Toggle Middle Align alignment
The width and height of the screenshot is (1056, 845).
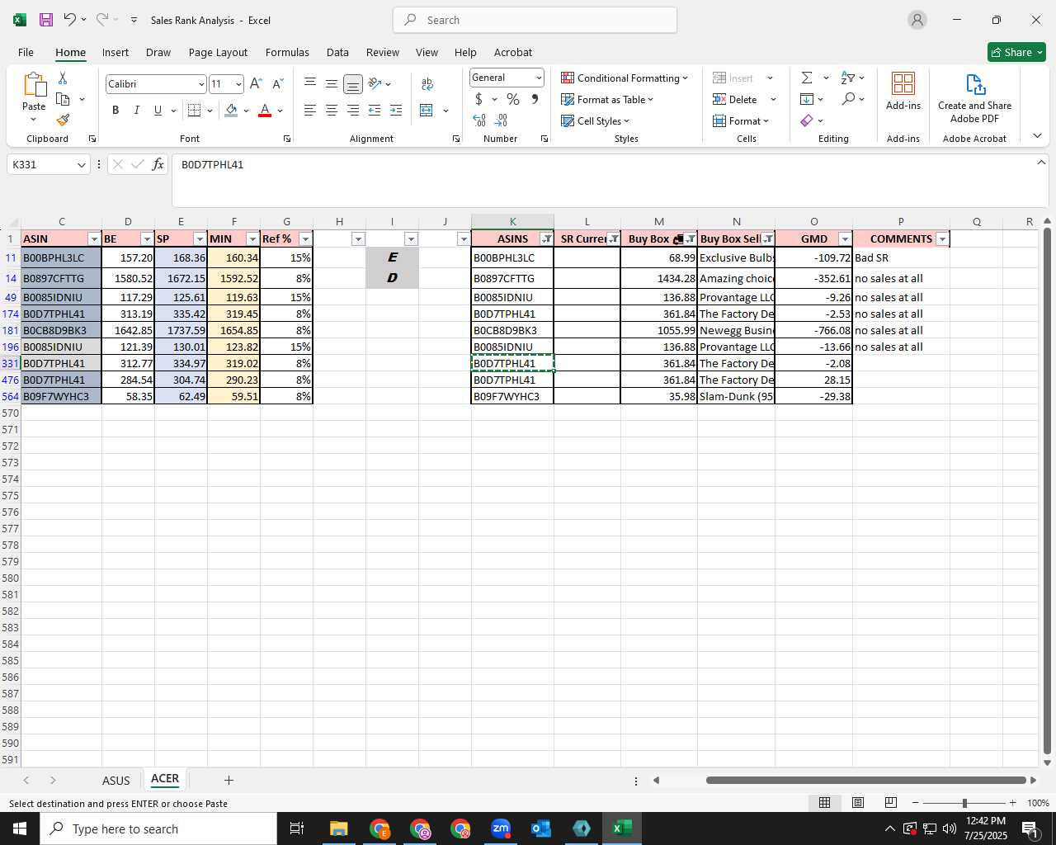332,83
